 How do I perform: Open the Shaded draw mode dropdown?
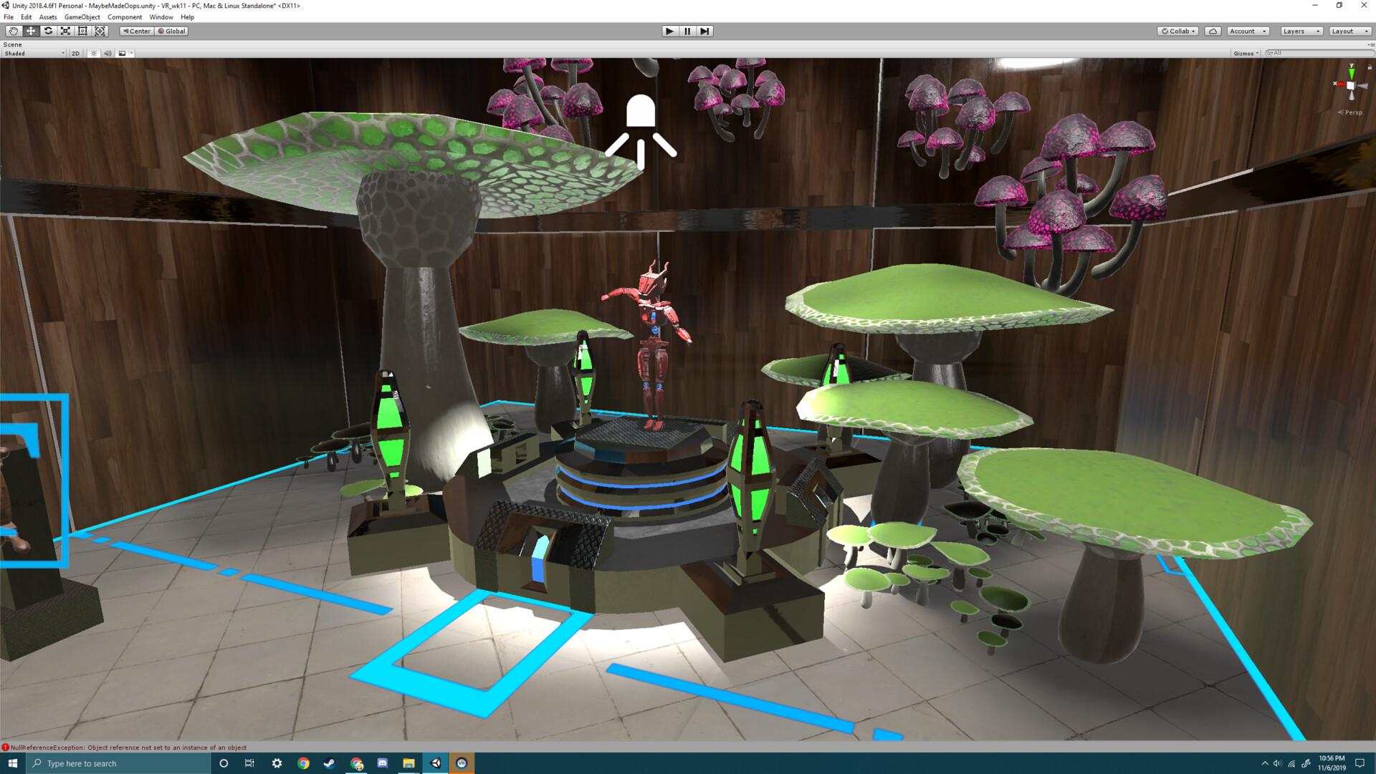coord(32,53)
